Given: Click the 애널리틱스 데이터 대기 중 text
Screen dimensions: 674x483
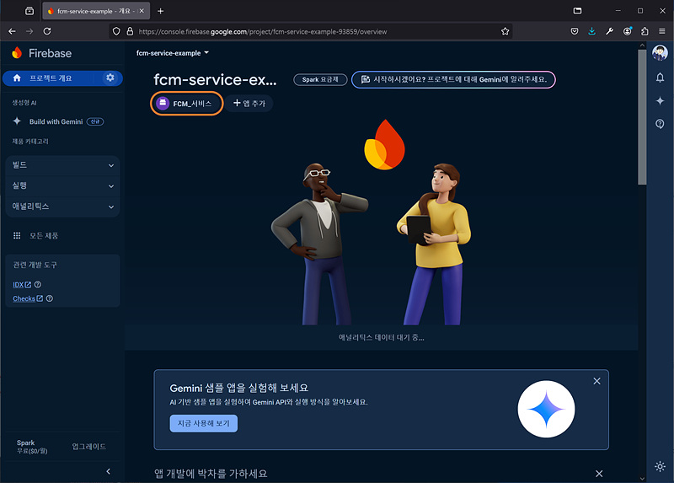Looking at the screenshot, I should (x=382, y=338).
